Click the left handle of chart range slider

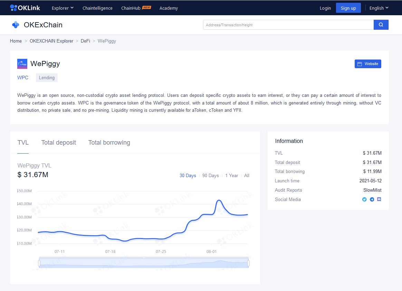point(39,263)
